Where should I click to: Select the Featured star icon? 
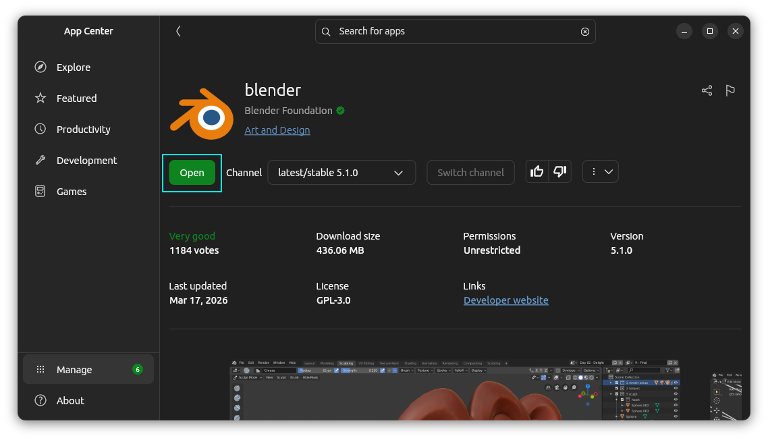42,98
